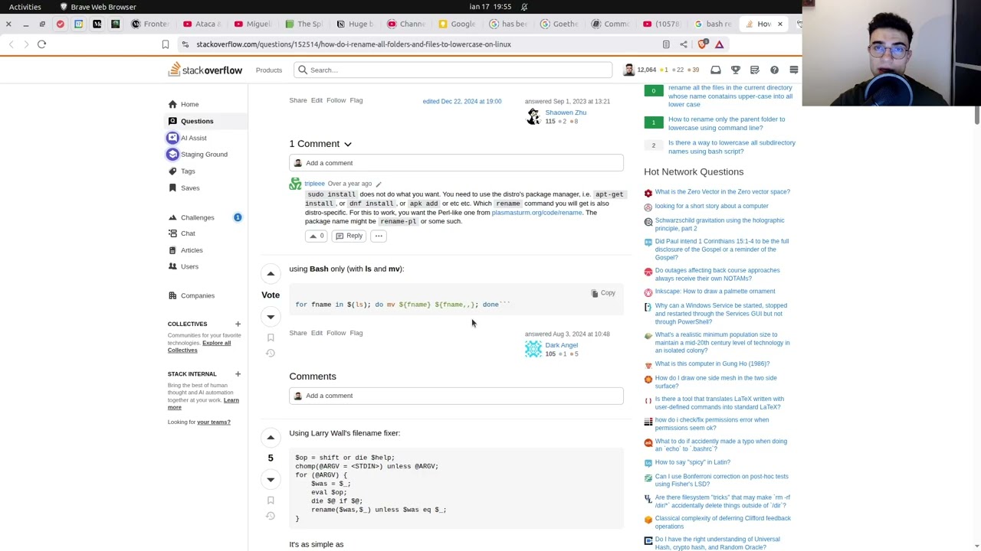The height and width of the screenshot is (551, 981).
Task: Click the browser address bar URL
Action: (353, 44)
